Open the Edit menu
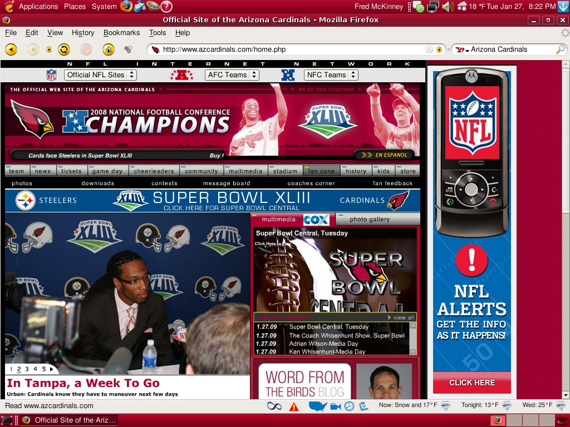This screenshot has height=427, width=570. 32,33
